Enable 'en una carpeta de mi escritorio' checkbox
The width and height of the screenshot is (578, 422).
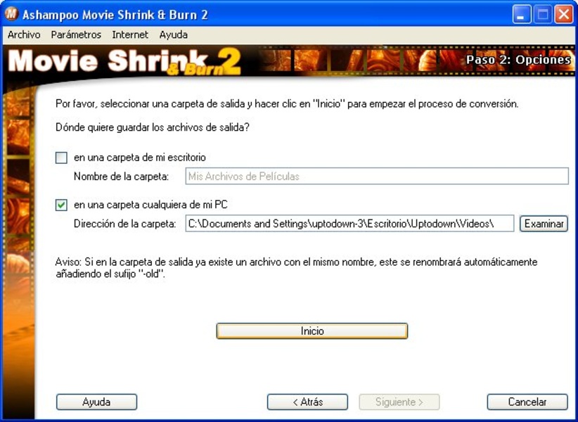point(61,158)
